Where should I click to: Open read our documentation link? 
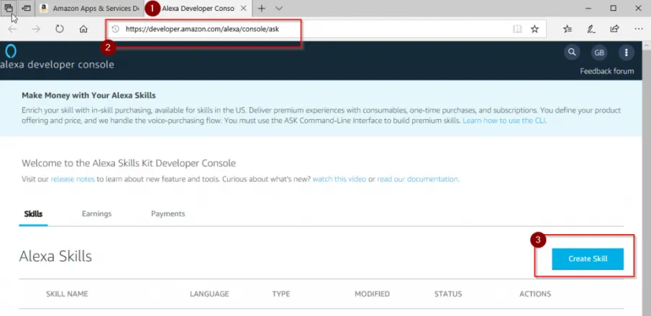point(417,179)
